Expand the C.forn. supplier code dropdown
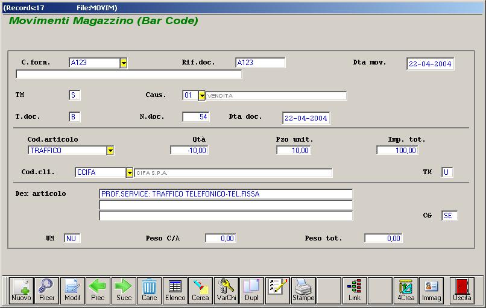This screenshot has width=486, height=308. tap(124, 63)
